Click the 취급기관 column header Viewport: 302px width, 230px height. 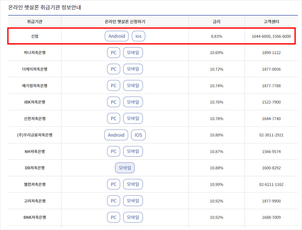point(35,22)
